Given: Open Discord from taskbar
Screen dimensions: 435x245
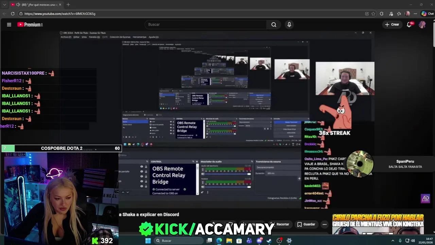Looking at the screenshot, I should pyautogui.click(x=259, y=241).
